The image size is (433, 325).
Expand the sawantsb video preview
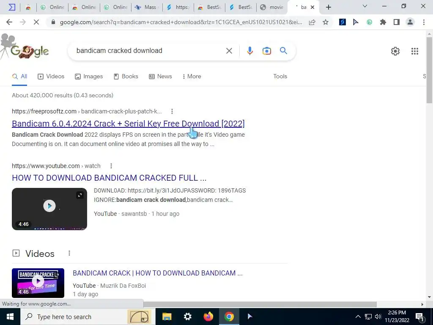point(80,196)
